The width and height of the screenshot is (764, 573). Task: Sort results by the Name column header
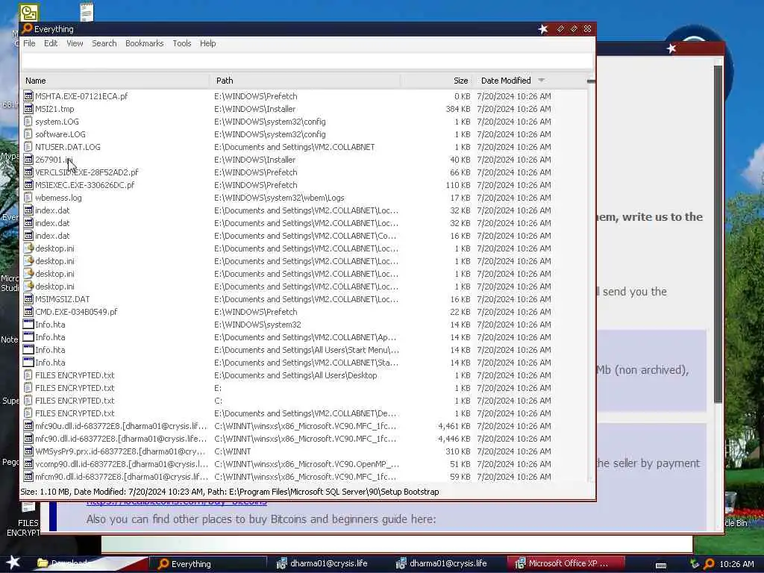click(115, 81)
